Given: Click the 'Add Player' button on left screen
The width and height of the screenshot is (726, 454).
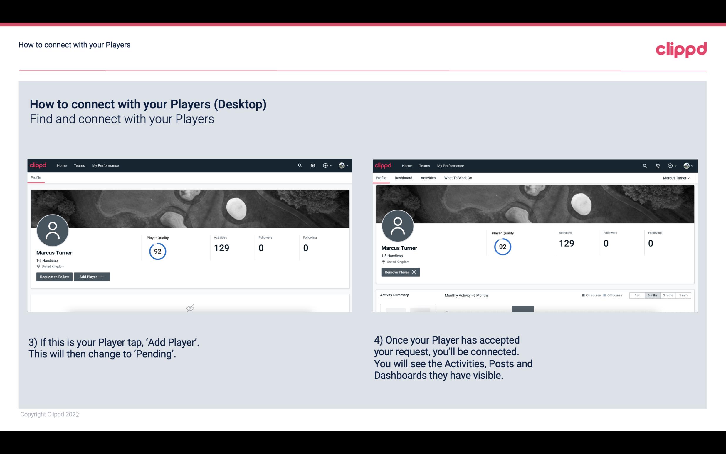Looking at the screenshot, I should [x=91, y=276].
